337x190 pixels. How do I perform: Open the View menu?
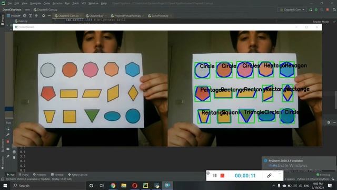(x=25, y=4)
